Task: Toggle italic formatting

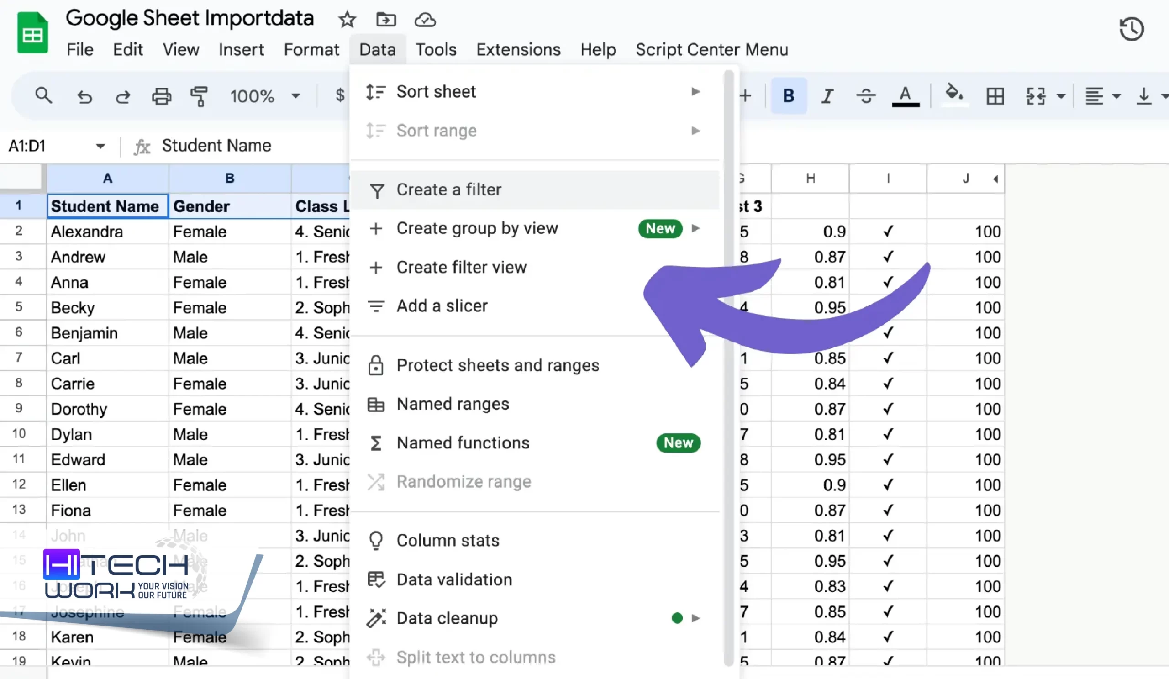Action: pyautogui.click(x=827, y=96)
